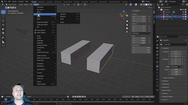The width and height of the screenshot is (188, 105).
Task: Select the Rotate tool in toolbar
Action: pos(3,25)
